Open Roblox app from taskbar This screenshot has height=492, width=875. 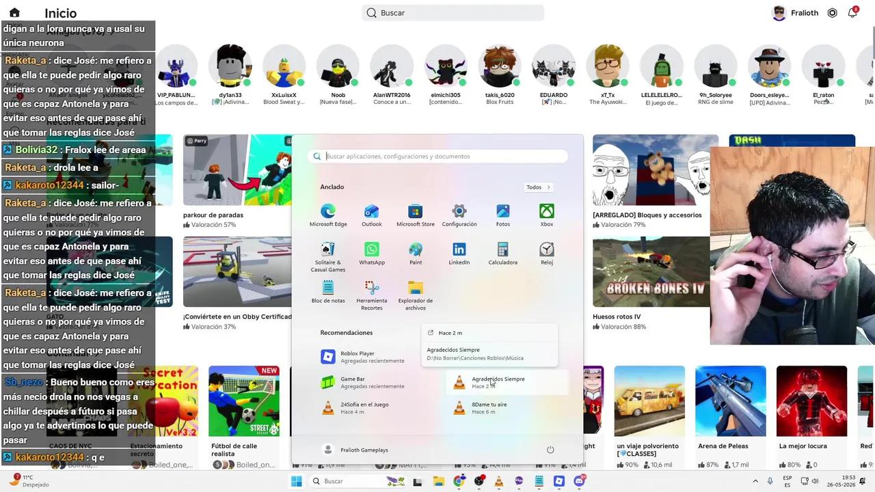coord(559,481)
